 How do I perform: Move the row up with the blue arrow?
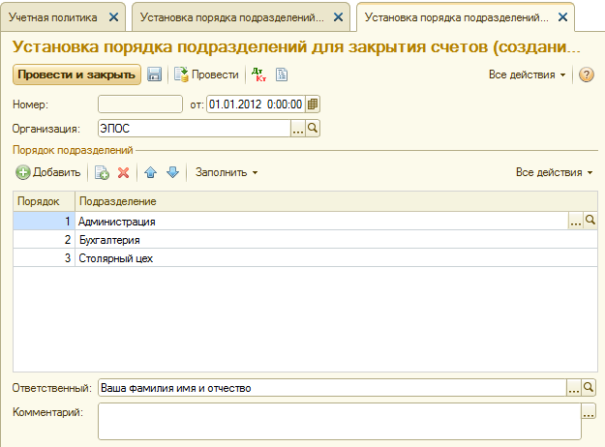[x=150, y=172]
